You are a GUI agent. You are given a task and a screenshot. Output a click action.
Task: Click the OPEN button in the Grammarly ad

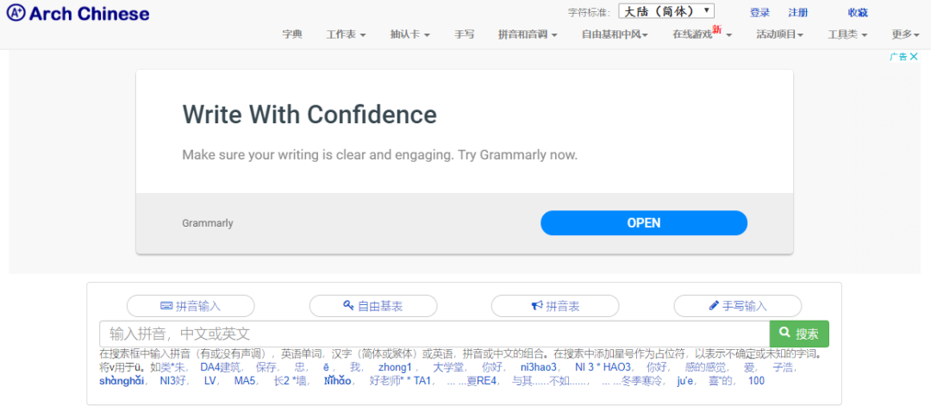coord(644,222)
